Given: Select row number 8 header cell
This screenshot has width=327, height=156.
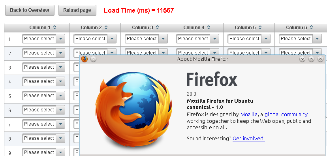Looking at the screenshot, I should (x=11, y=139).
